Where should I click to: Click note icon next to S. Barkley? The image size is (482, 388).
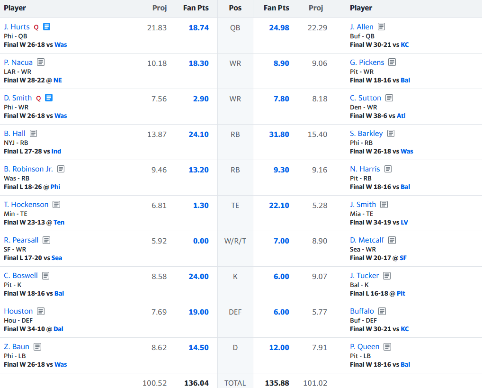coord(391,134)
